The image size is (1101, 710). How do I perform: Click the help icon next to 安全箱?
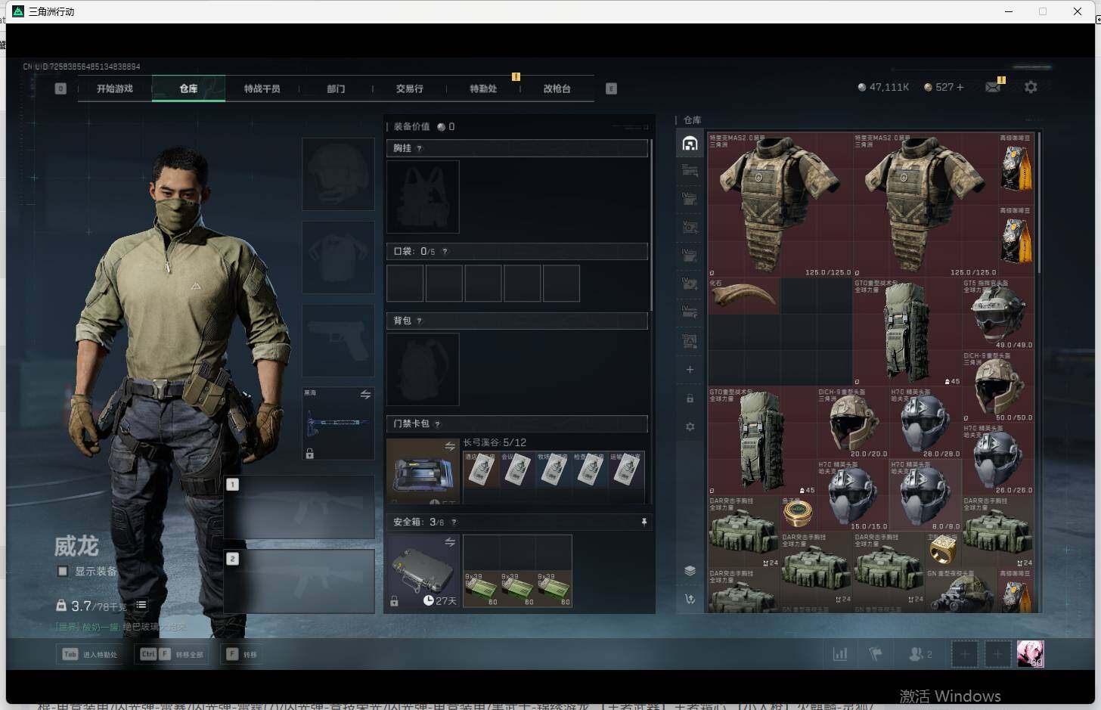pos(454,522)
